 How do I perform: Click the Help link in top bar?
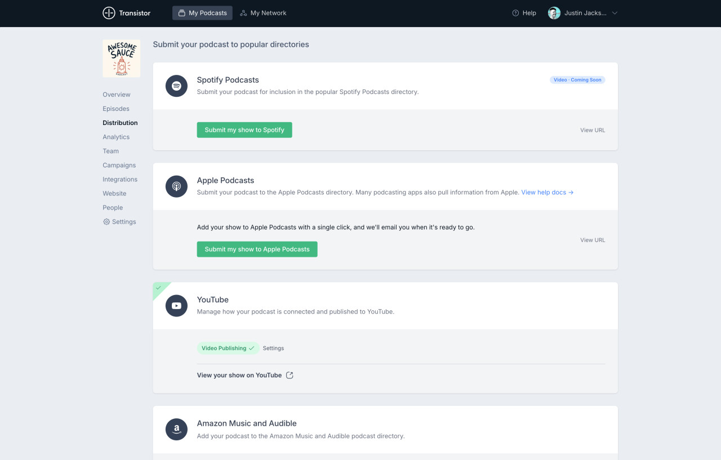tap(524, 13)
